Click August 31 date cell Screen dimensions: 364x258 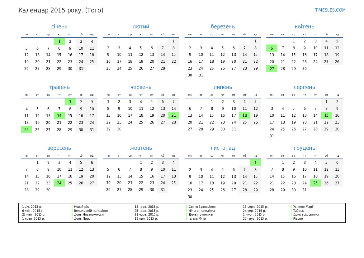point(272,136)
